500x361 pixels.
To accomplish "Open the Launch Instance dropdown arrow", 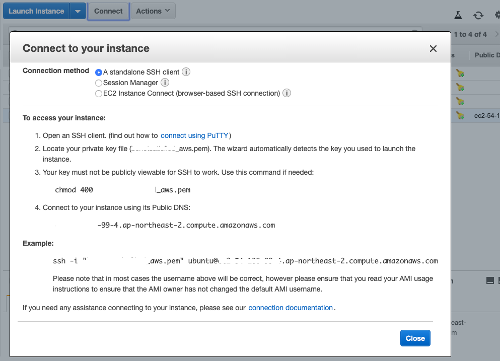I will click(x=78, y=11).
